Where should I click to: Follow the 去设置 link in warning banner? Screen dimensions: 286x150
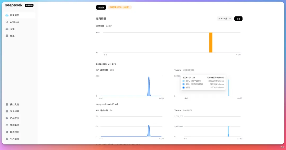(x=126, y=7)
